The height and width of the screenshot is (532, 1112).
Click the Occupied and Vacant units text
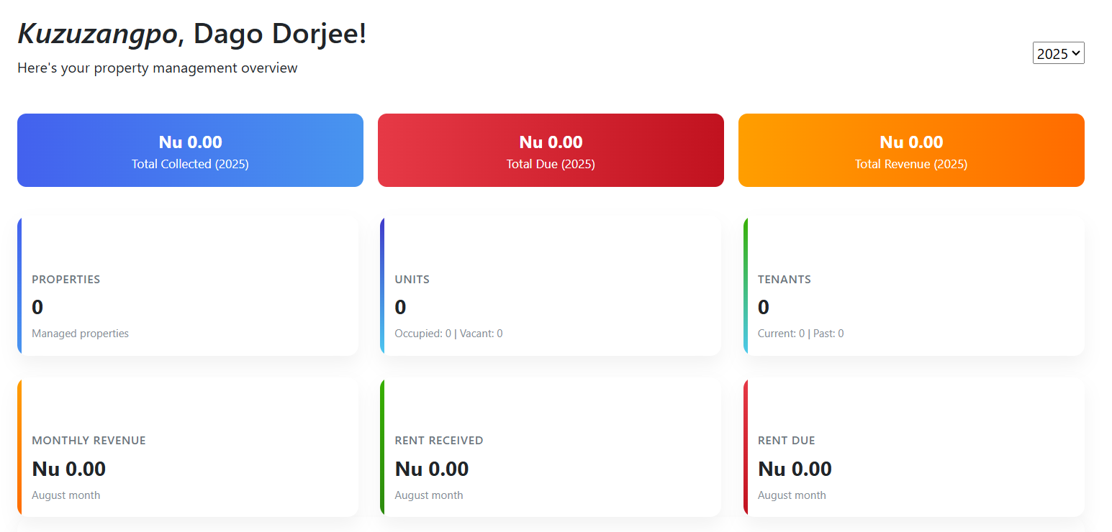pos(448,334)
